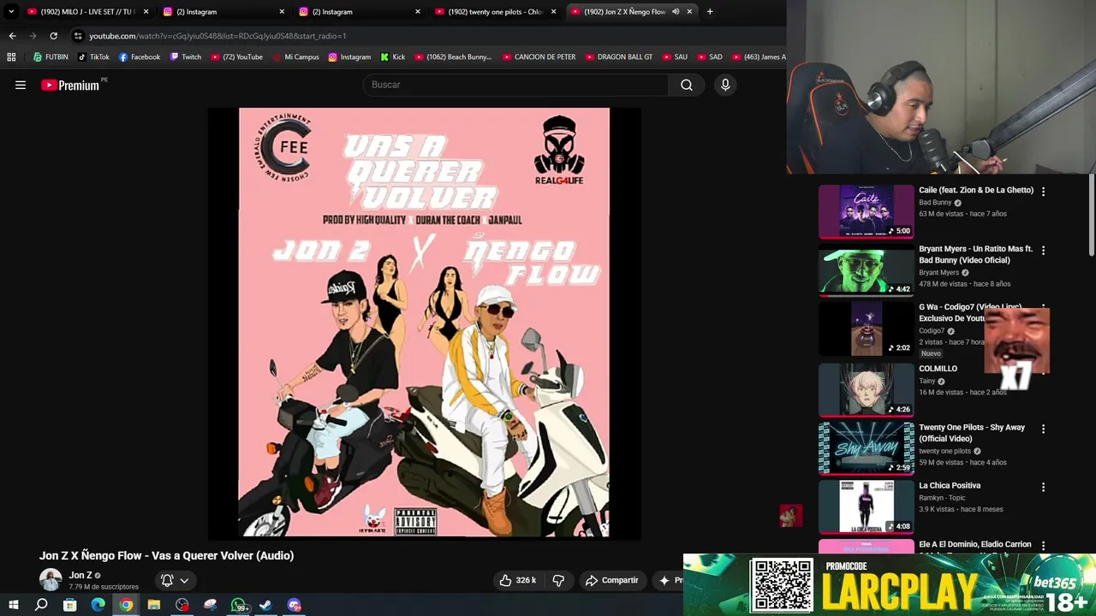Open the Jon Z channel name link
Viewport: 1096px width, 616px height.
coord(80,575)
